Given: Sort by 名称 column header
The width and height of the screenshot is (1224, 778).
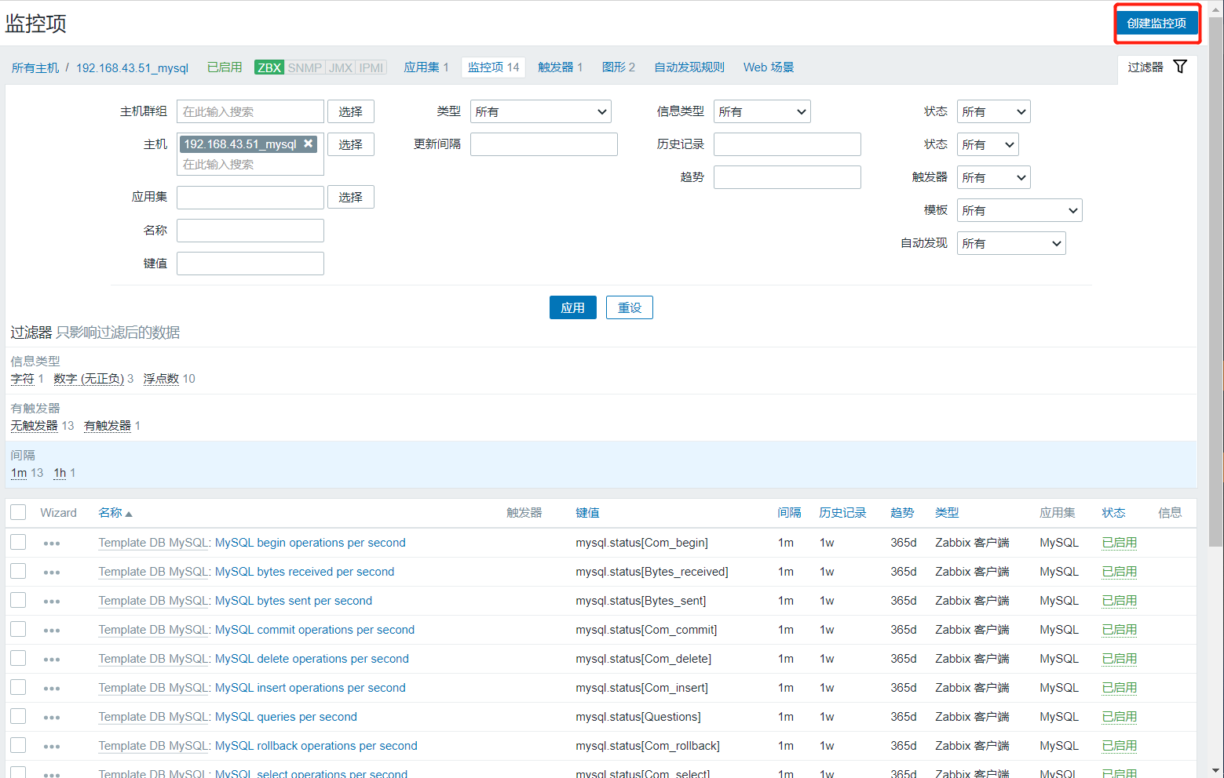Looking at the screenshot, I should tap(115, 513).
